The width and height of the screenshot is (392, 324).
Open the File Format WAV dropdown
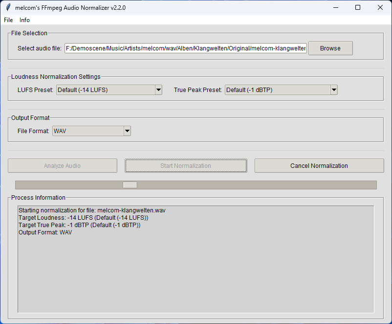pyautogui.click(x=127, y=131)
